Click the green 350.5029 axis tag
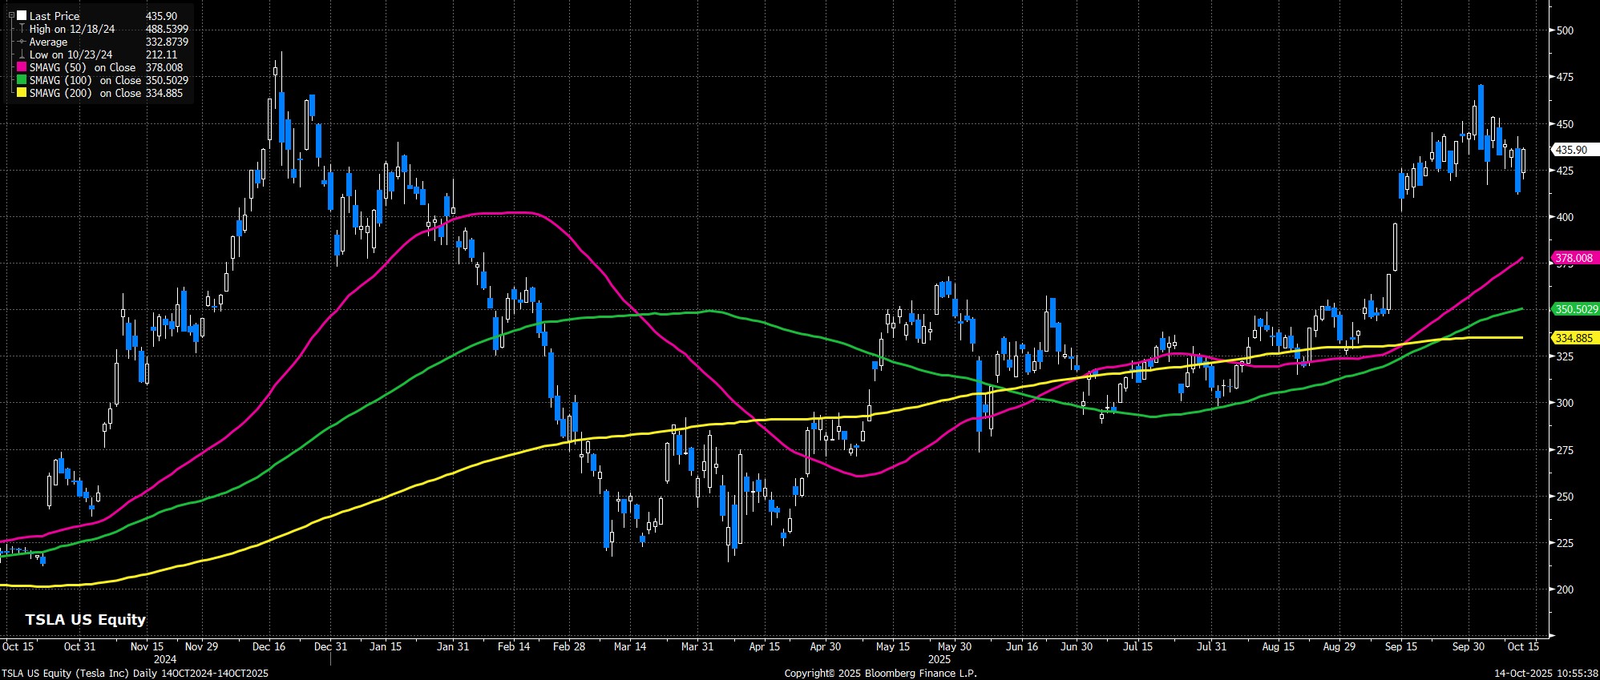The height and width of the screenshot is (680, 1600). point(1576,309)
